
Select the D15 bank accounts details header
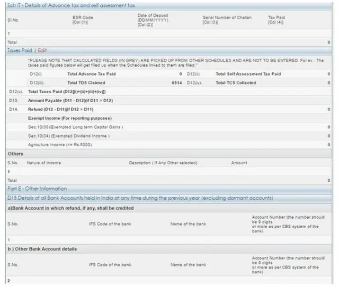click(x=168, y=198)
